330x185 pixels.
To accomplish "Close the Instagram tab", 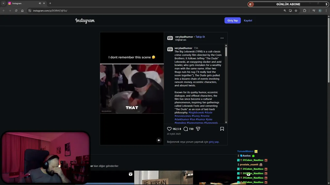I will tap(44, 3).
